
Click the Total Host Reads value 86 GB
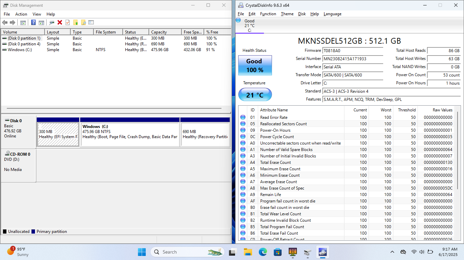[x=444, y=50]
